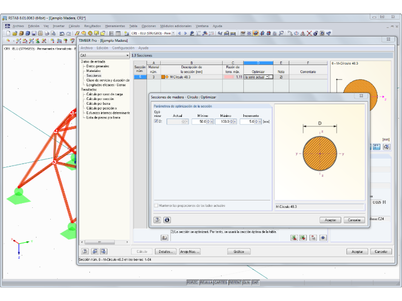
Task: Open the section library book icon
Action: (x=165, y=238)
